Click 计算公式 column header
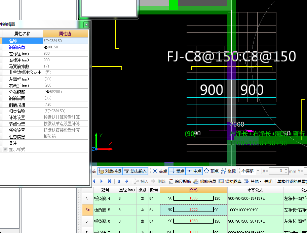 (x=255, y=190)
